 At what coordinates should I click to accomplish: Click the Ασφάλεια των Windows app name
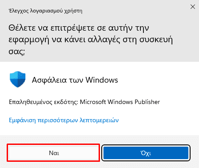click(x=75, y=80)
